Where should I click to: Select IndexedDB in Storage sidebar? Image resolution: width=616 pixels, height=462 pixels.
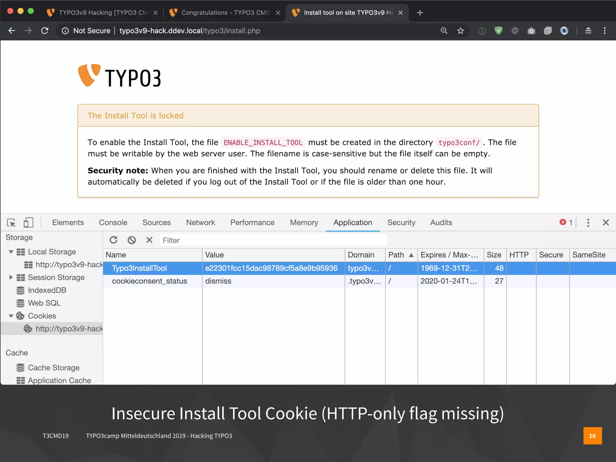coord(42,290)
